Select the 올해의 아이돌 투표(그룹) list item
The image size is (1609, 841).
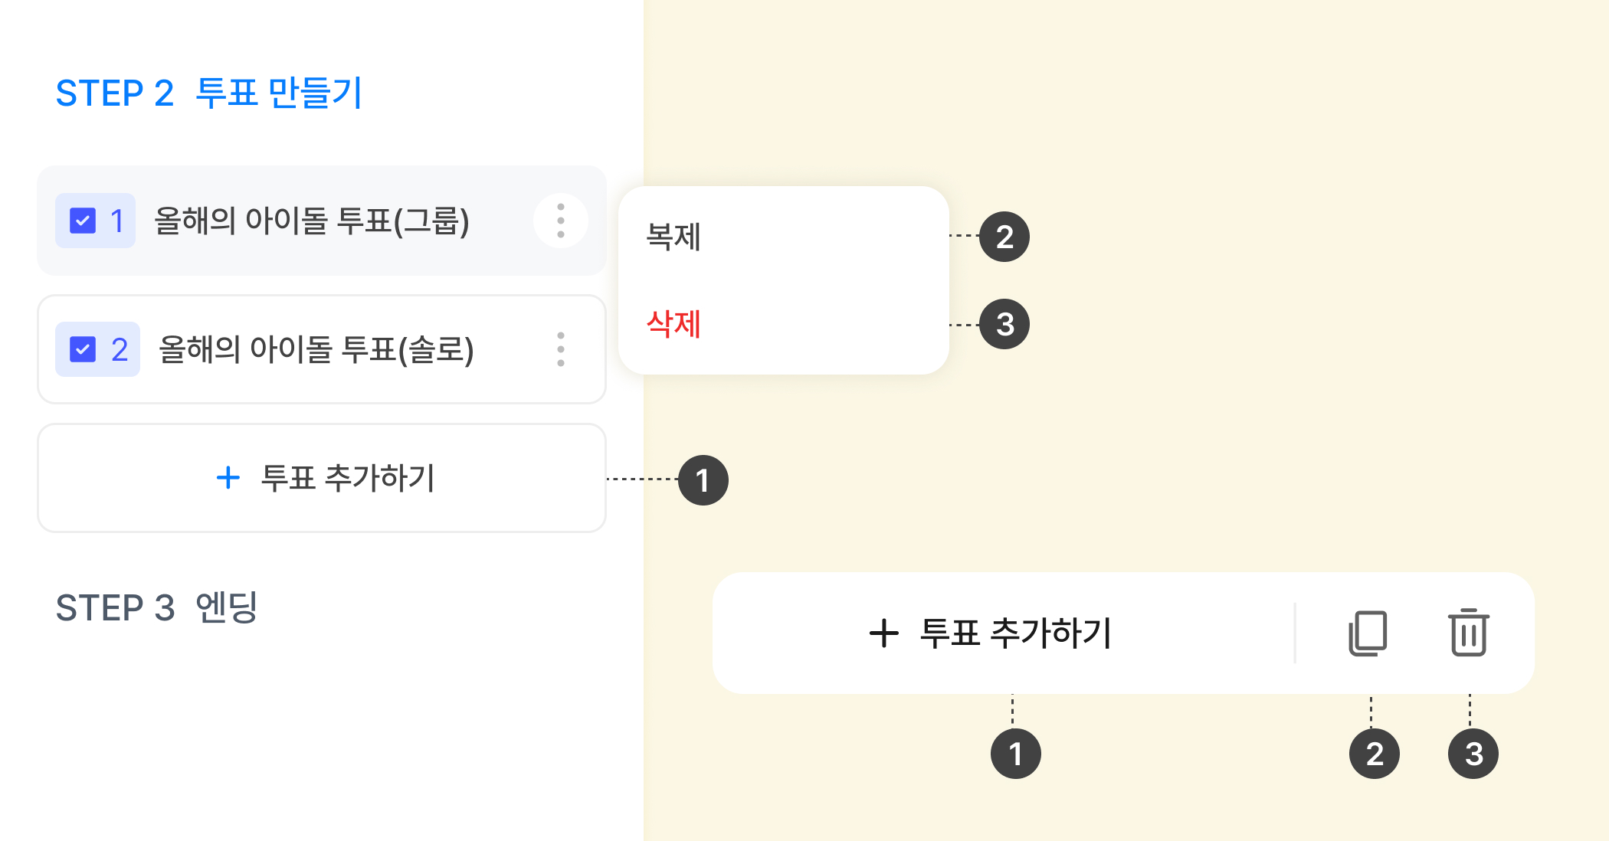[x=311, y=221]
